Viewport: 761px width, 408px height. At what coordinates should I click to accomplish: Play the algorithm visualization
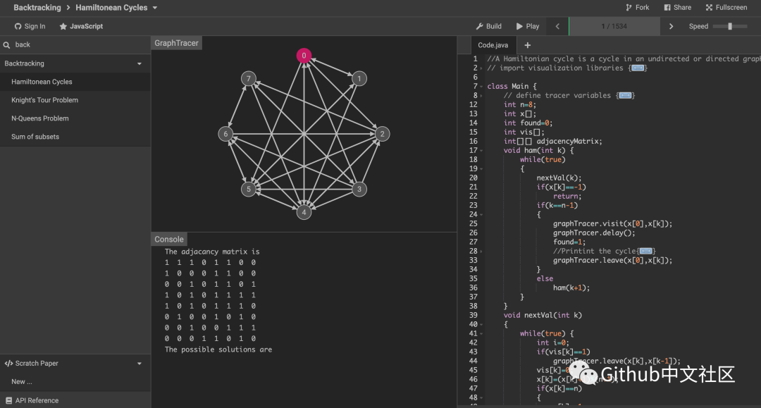coord(526,26)
